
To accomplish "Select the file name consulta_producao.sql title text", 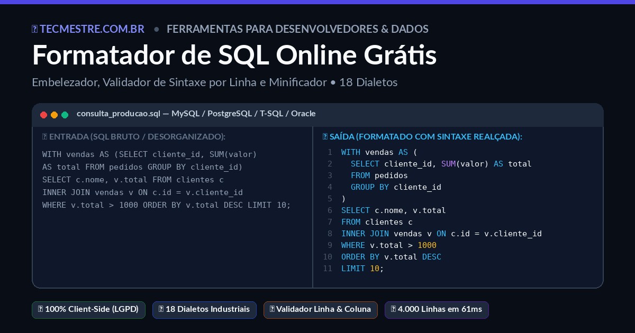I will coord(119,114).
